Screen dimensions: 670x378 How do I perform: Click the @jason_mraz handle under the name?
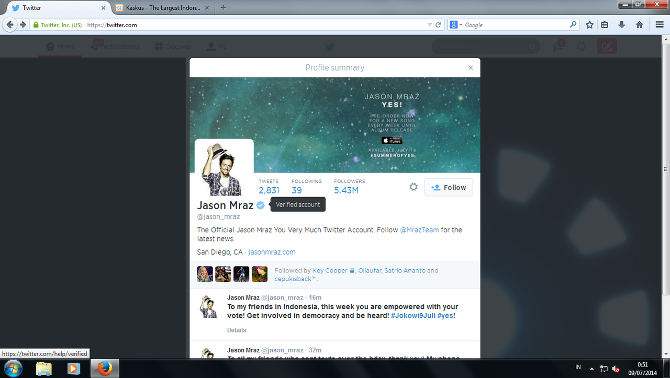(x=218, y=216)
